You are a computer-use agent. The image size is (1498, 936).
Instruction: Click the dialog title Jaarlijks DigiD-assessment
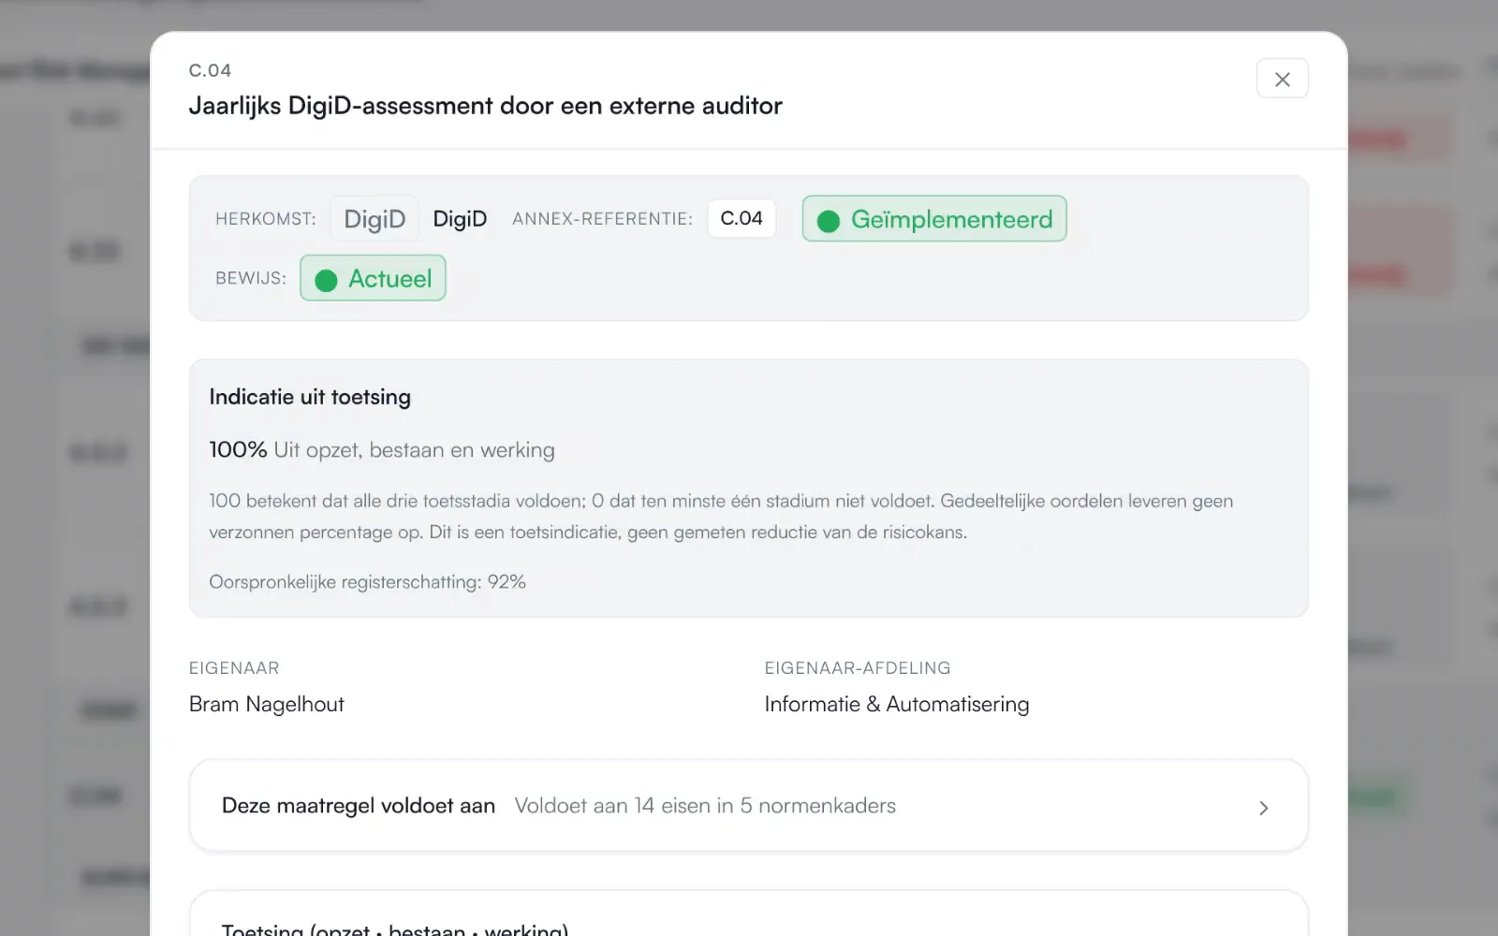[x=485, y=106]
